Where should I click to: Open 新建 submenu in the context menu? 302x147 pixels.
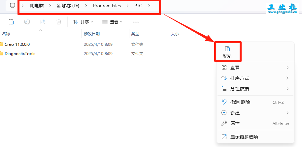(255, 113)
